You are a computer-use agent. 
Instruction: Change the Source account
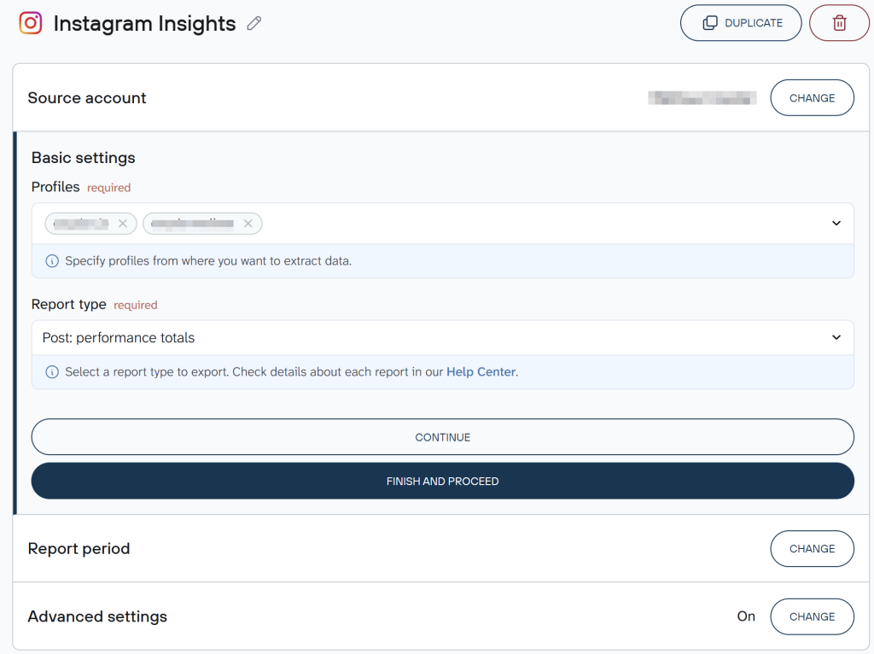(x=813, y=97)
